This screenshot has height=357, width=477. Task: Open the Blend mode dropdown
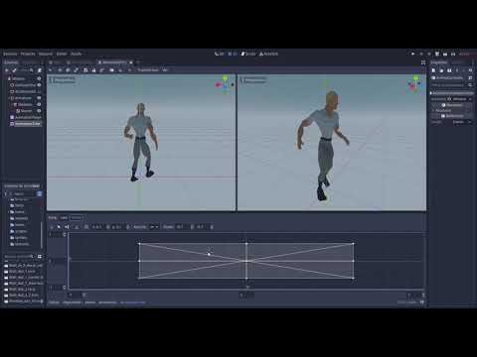154,227
